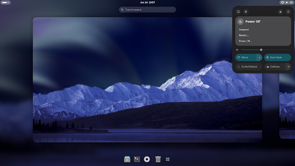295x166 pixels.
Task: Launch Terminal from the dock
Action: point(137,159)
